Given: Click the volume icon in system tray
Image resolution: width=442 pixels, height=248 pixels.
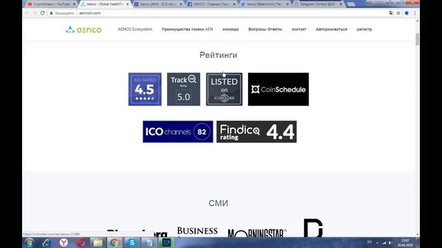Looking at the screenshot, I should point(390,242).
